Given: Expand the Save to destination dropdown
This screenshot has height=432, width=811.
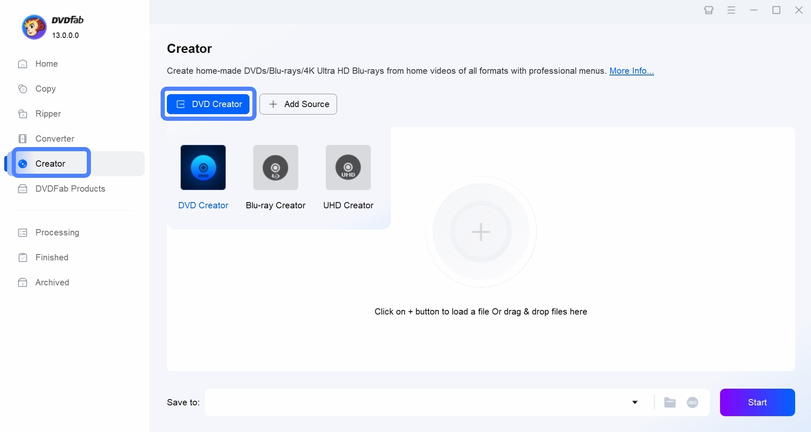Looking at the screenshot, I should 635,402.
